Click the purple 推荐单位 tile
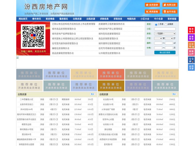 click(x=138, y=86)
